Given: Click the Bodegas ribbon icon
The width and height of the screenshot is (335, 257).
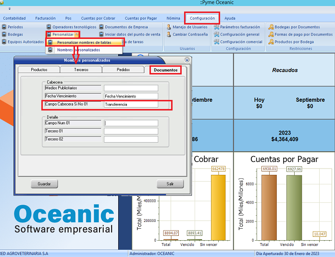Looking at the screenshot, I should click(x=4, y=35).
